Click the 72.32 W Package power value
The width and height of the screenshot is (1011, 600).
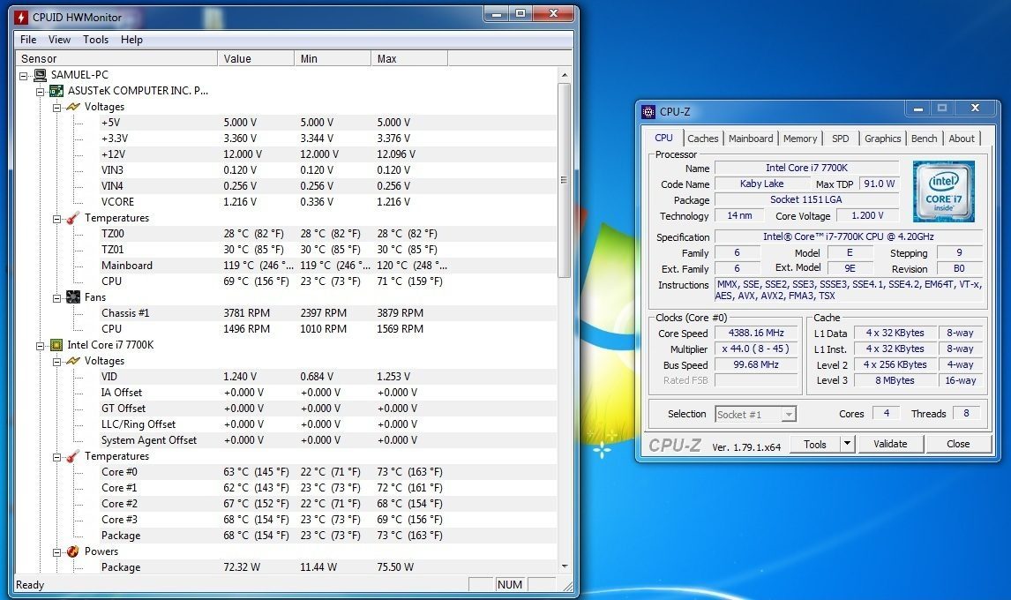click(242, 567)
